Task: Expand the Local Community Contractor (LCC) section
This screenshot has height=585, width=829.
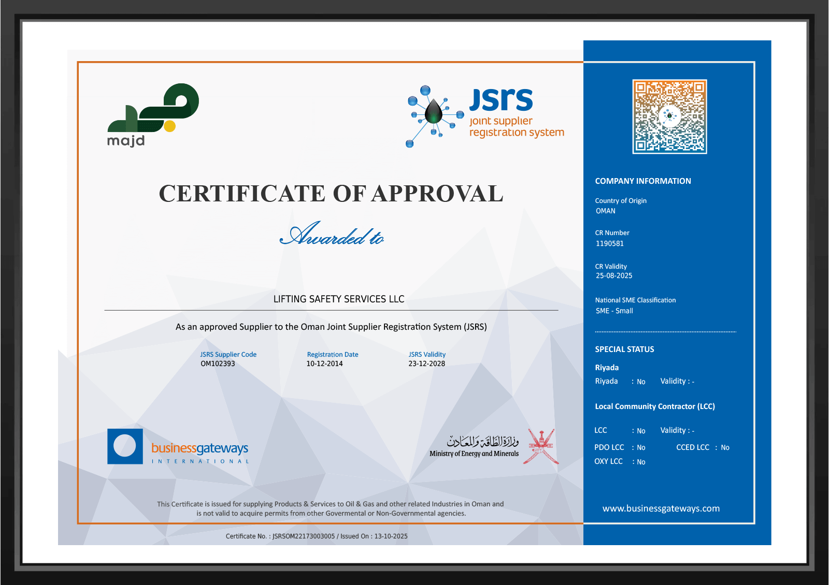Action: point(655,406)
